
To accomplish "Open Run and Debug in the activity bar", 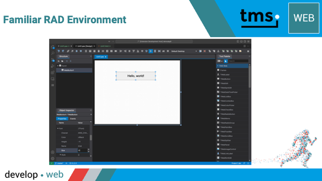I will coord(53,66).
